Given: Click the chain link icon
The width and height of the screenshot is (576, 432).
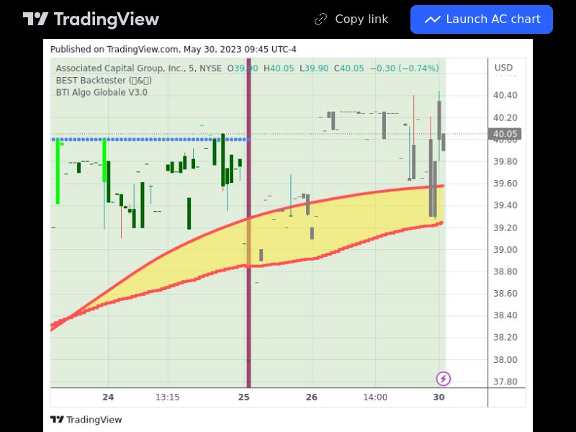Looking at the screenshot, I should [320, 19].
